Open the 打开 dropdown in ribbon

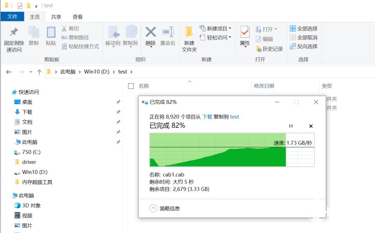(x=266, y=29)
